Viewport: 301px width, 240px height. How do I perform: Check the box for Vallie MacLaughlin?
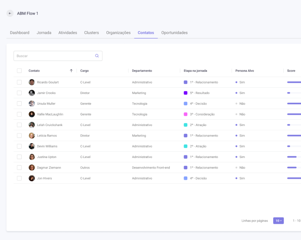pos(19,114)
